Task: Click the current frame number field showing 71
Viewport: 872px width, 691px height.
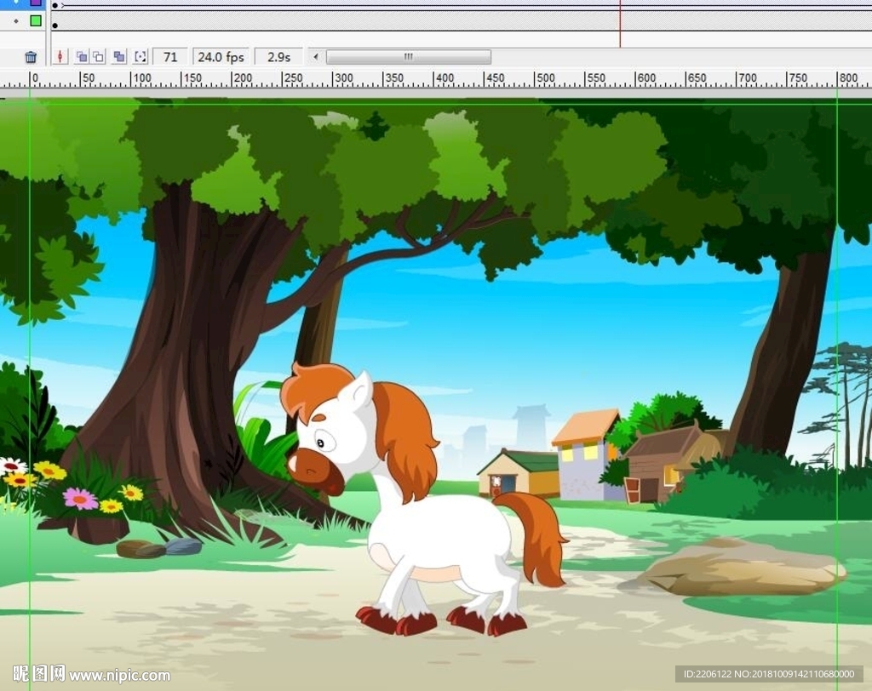Action: tap(170, 57)
